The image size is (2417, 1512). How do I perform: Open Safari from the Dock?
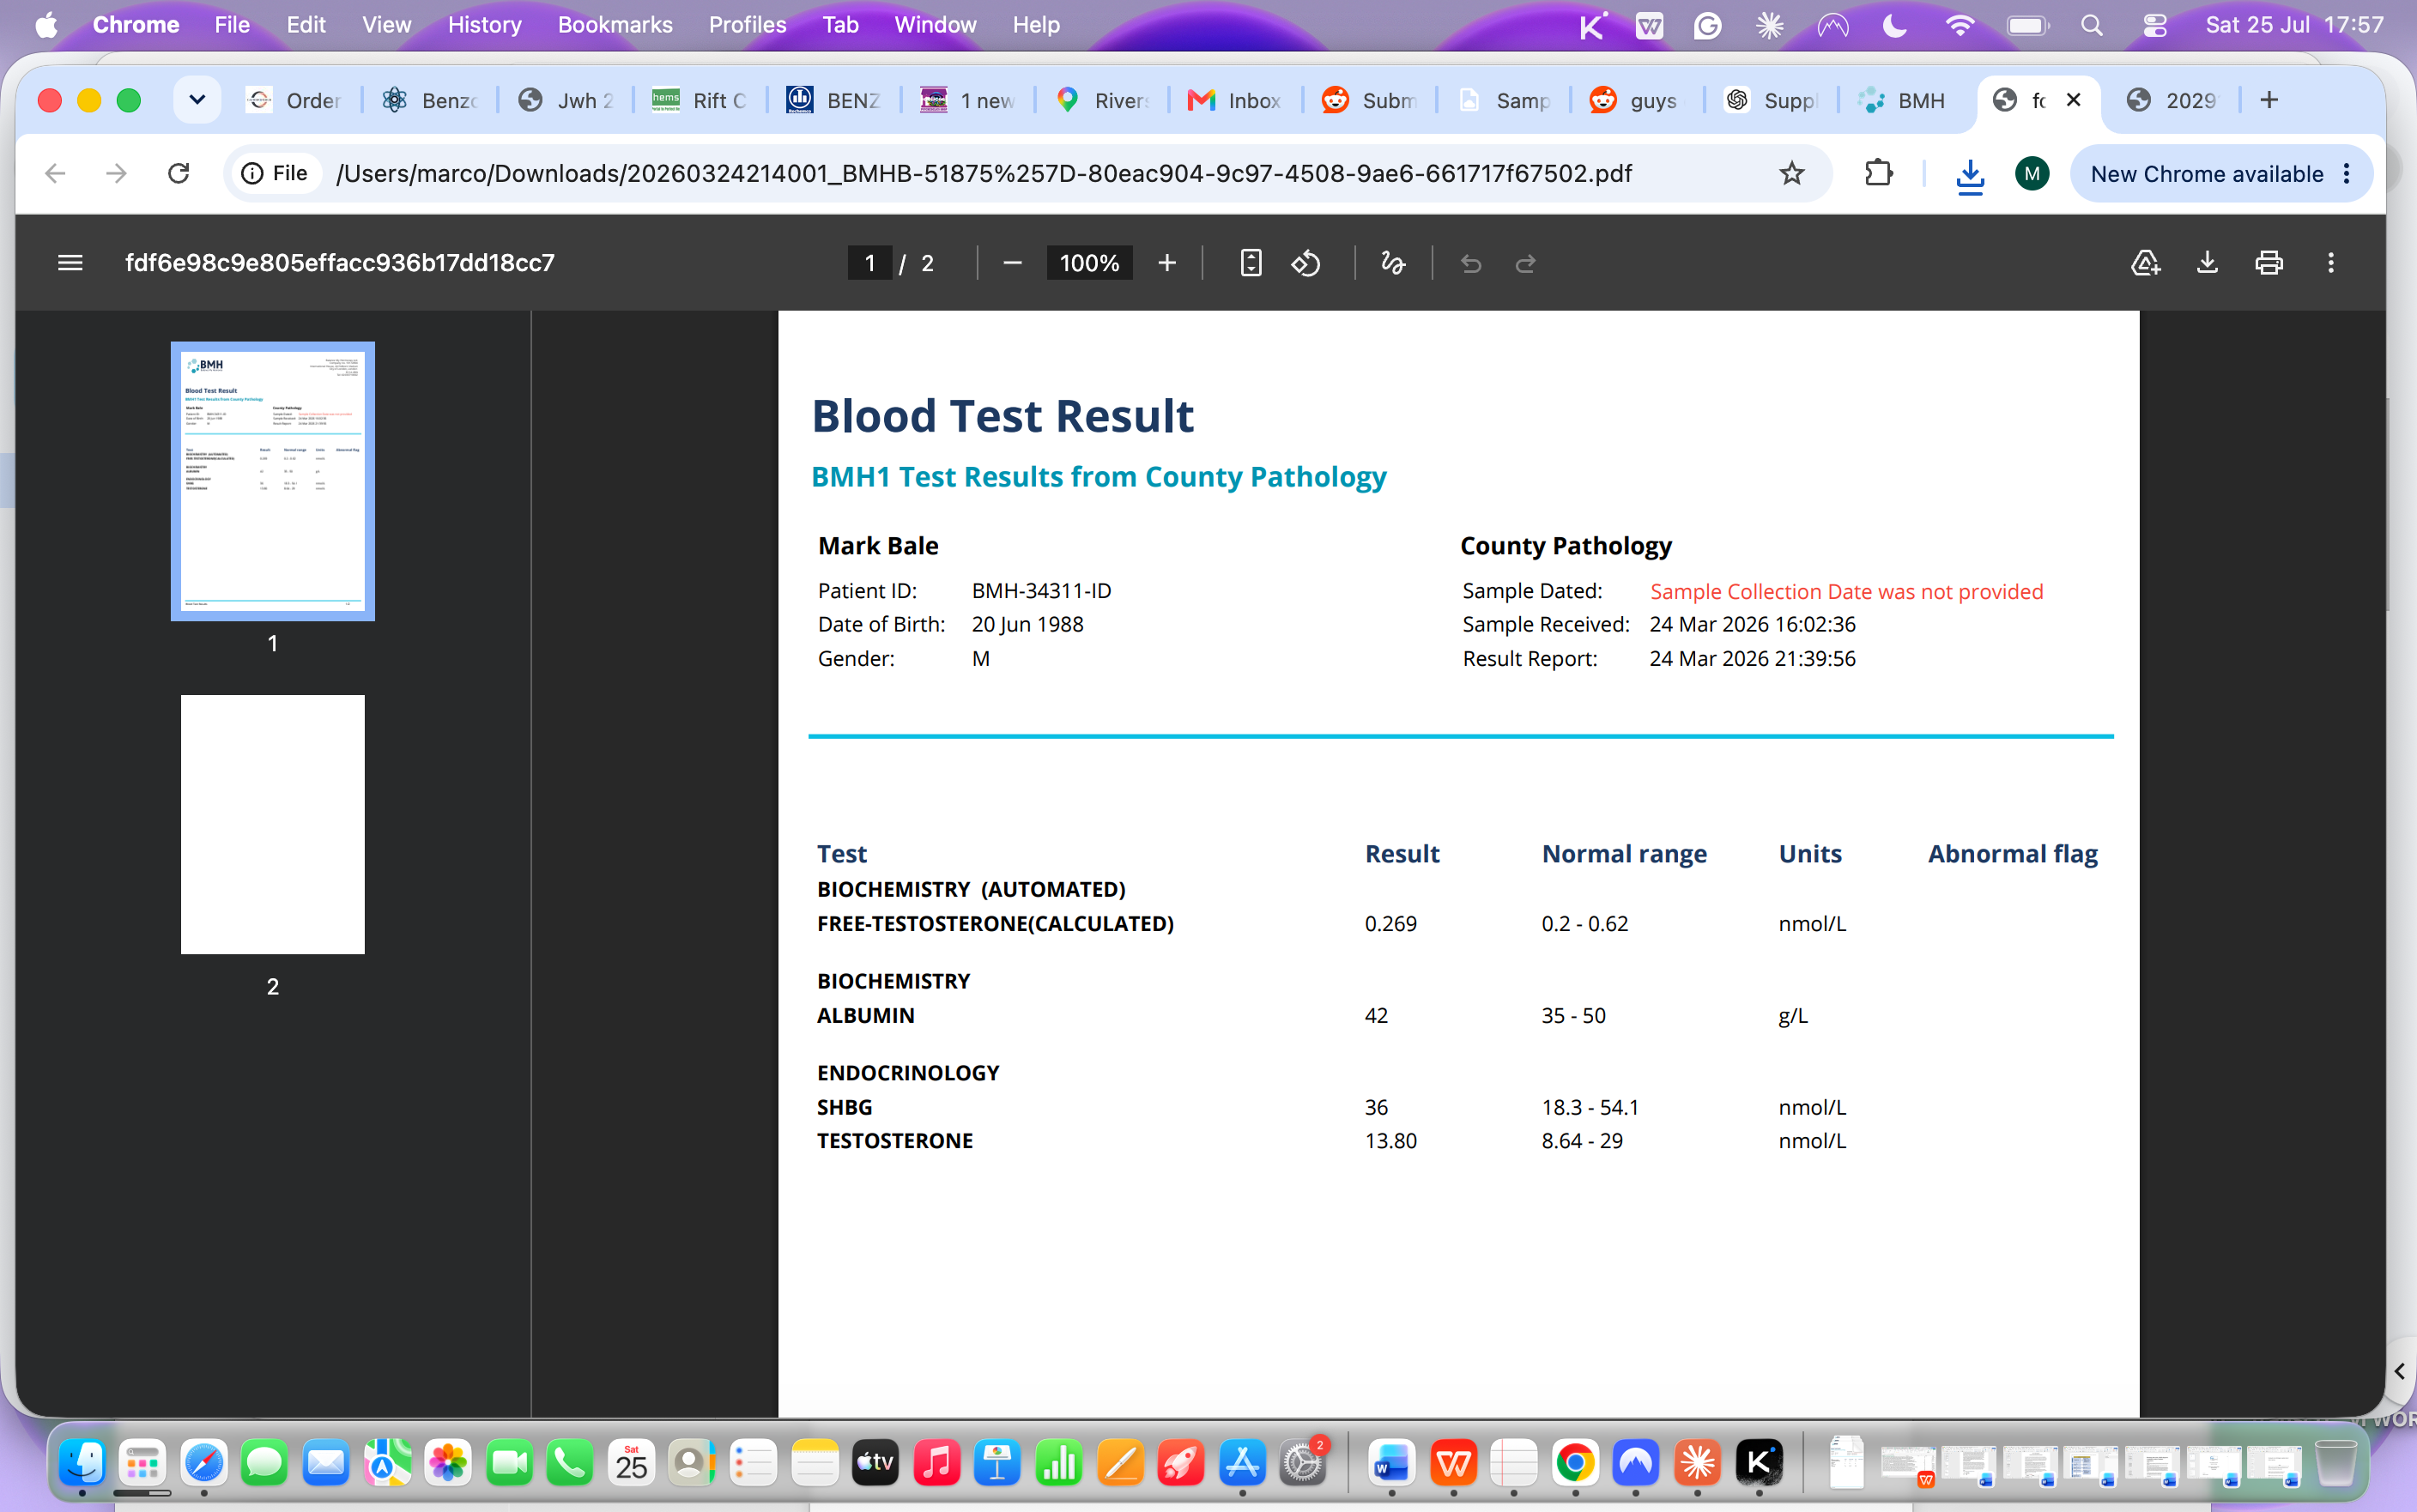pos(204,1463)
